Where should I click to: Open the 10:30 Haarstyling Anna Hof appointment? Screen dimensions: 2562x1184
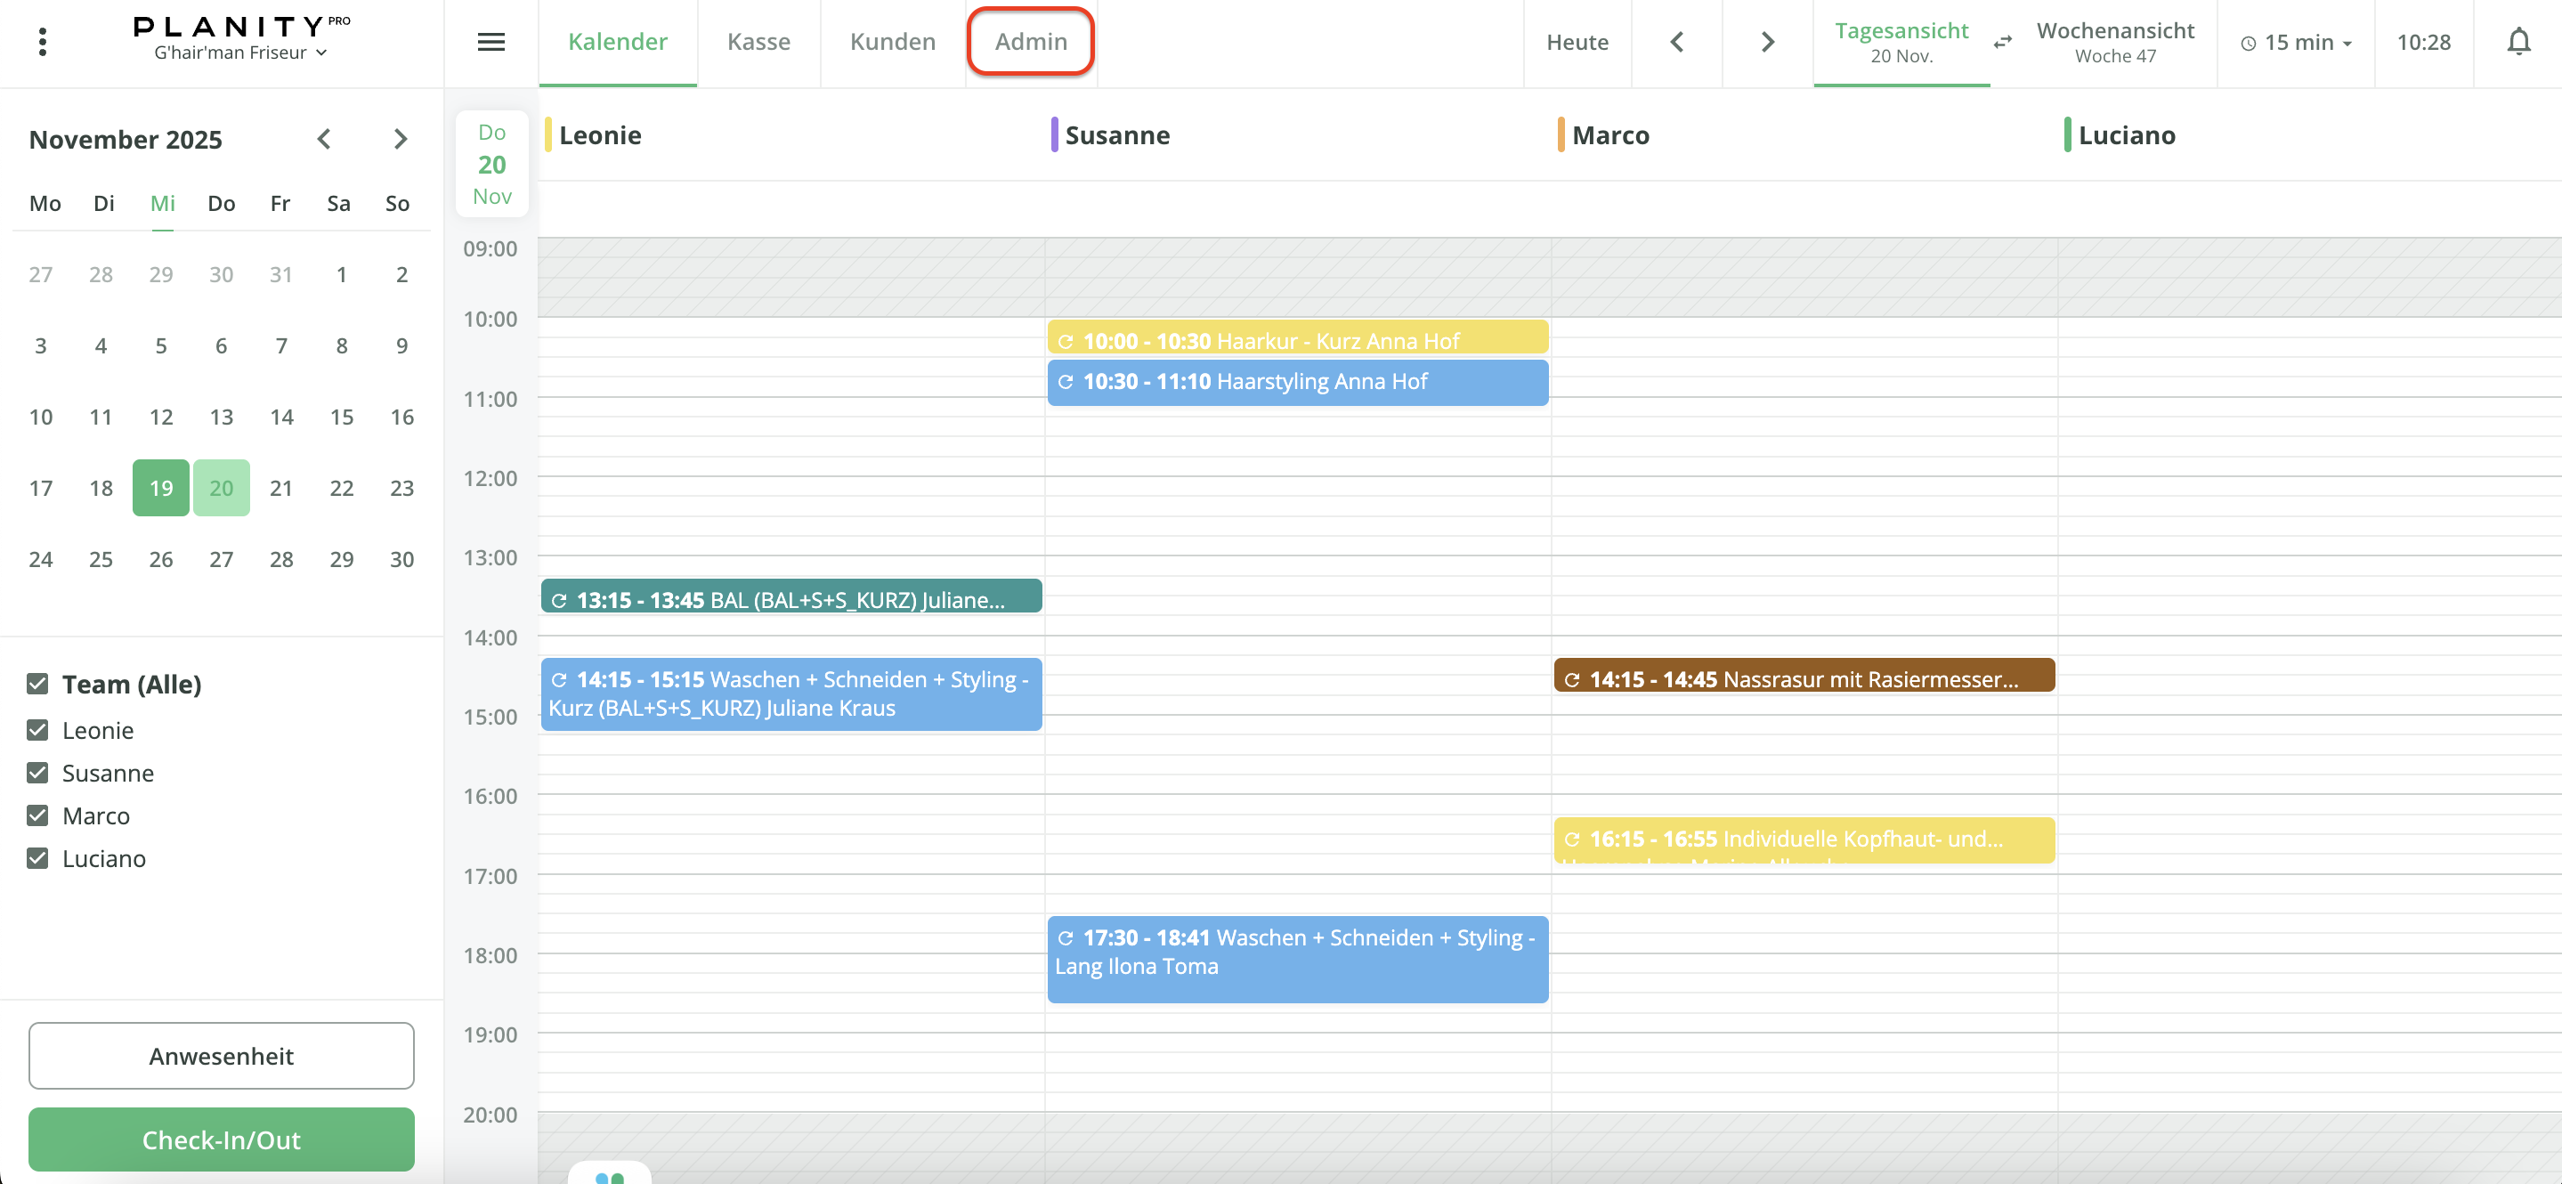[1297, 382]
